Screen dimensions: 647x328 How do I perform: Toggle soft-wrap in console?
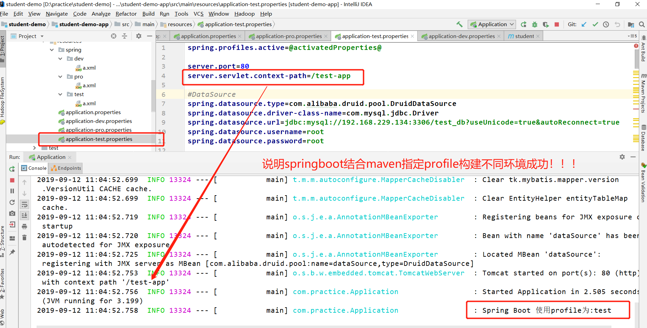click(24, 204)
